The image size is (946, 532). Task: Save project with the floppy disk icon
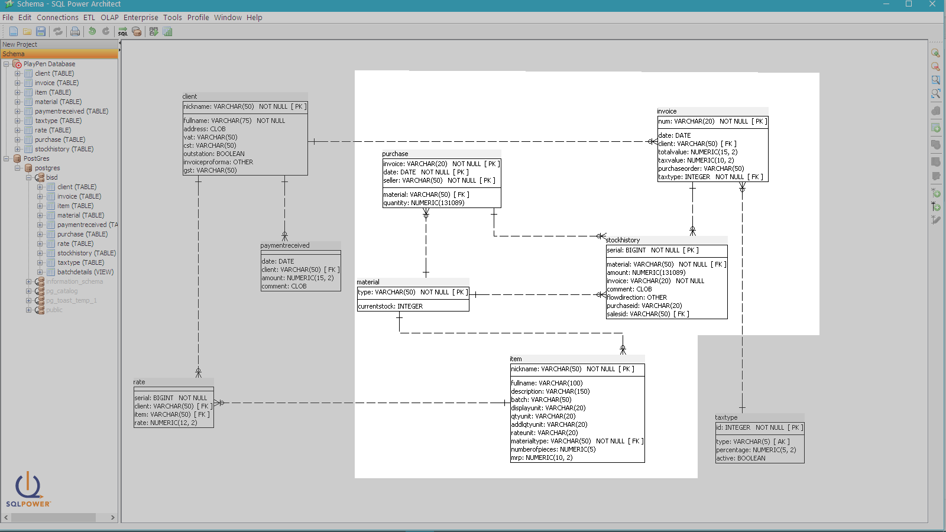click(41, 31)
